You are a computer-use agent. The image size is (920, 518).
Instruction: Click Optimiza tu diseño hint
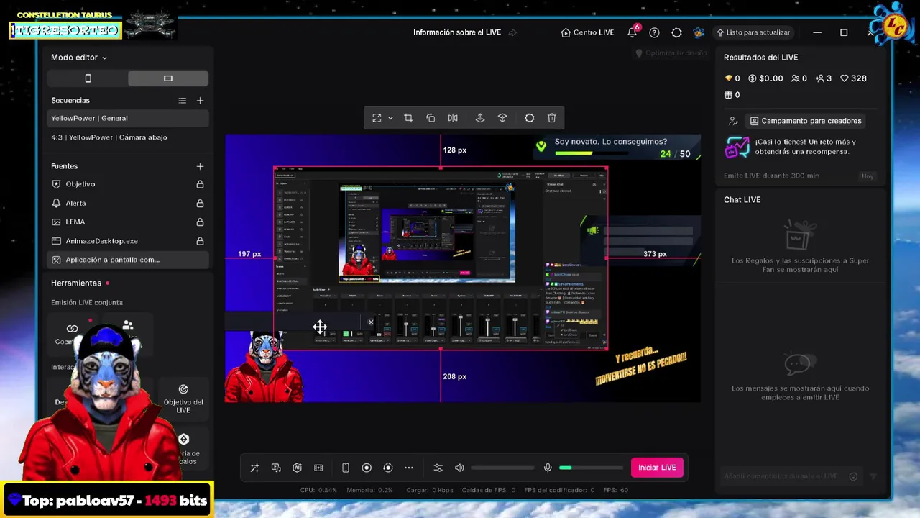(x=671, y=53)
